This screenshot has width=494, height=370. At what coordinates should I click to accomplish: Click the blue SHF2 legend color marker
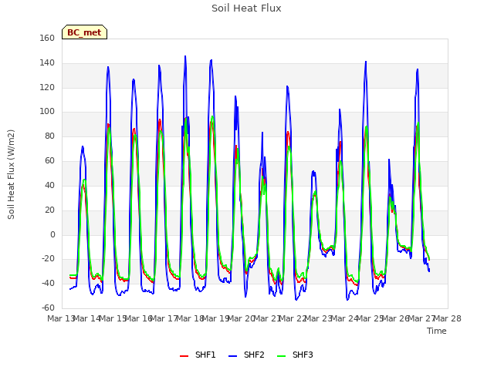click(232, 356)
